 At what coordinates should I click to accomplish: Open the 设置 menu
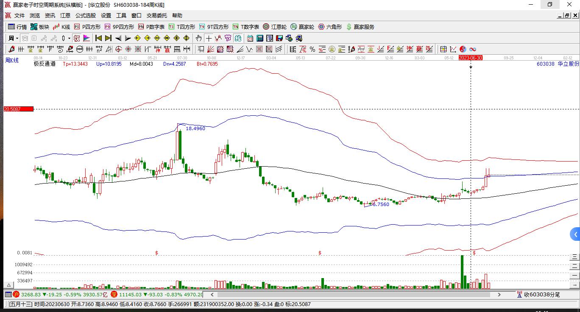(106, 16)
